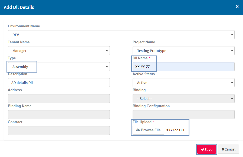
Task: Close the Add Dll Details dialog
Action: [237, 6]
